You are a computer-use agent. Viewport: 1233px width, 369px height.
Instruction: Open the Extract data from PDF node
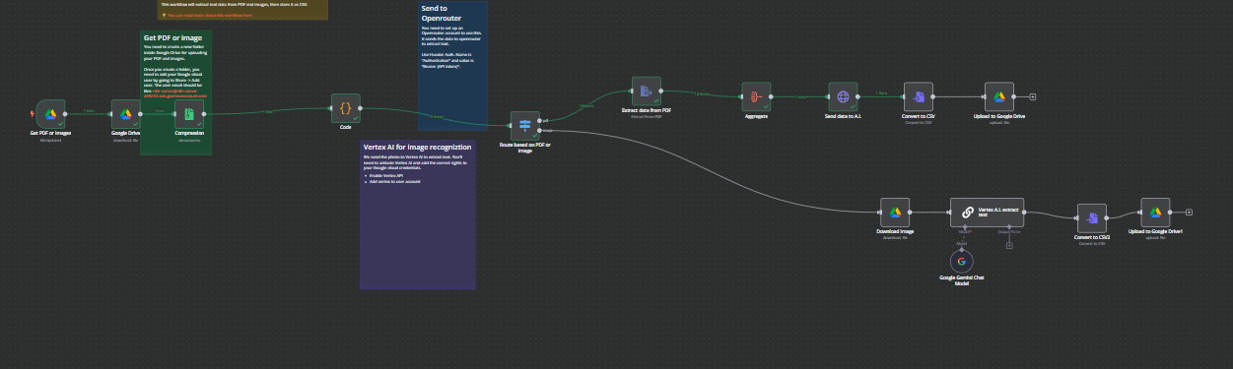pyautogui.click(x=647, y=92)
